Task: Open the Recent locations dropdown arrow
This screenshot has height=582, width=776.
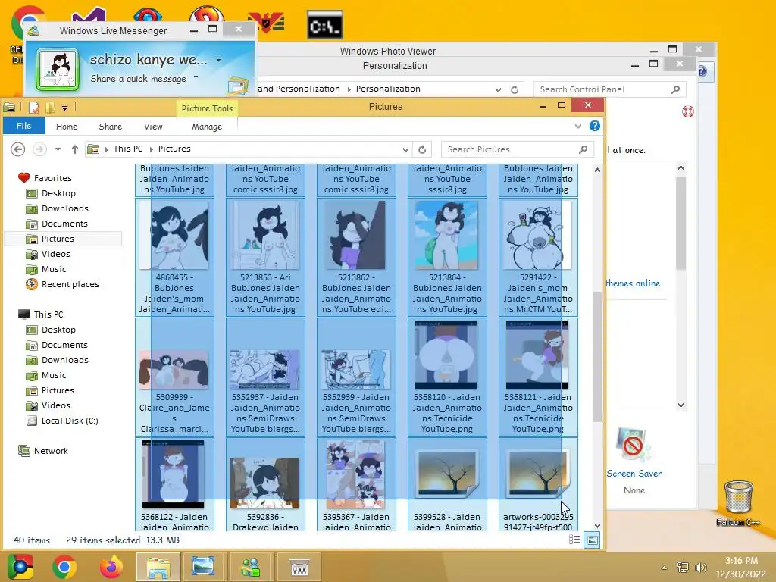Action: pos(58,149)
